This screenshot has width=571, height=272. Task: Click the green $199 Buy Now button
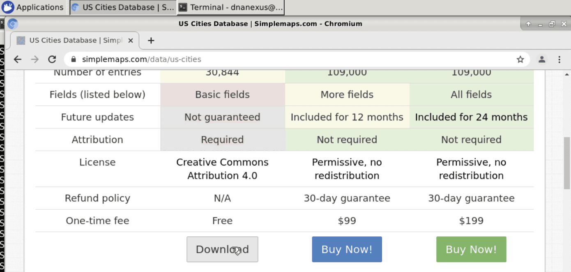pos(471,249)
